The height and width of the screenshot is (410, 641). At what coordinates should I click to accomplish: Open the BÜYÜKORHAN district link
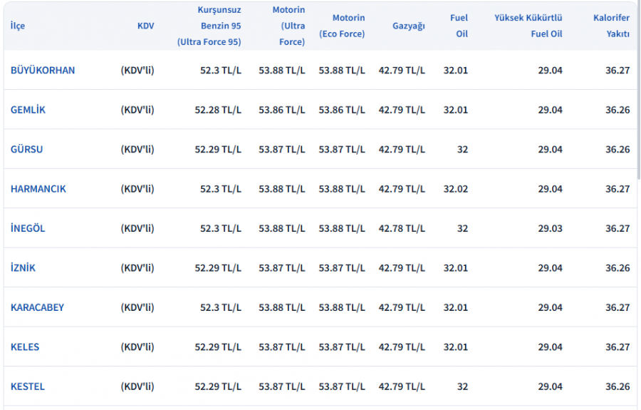click(x=43, y=71)
